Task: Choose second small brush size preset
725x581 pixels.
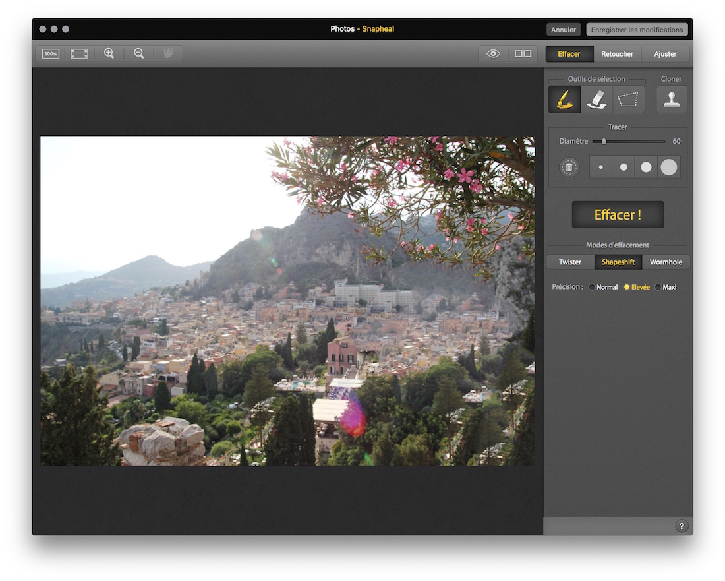Action: coord(623,167)
